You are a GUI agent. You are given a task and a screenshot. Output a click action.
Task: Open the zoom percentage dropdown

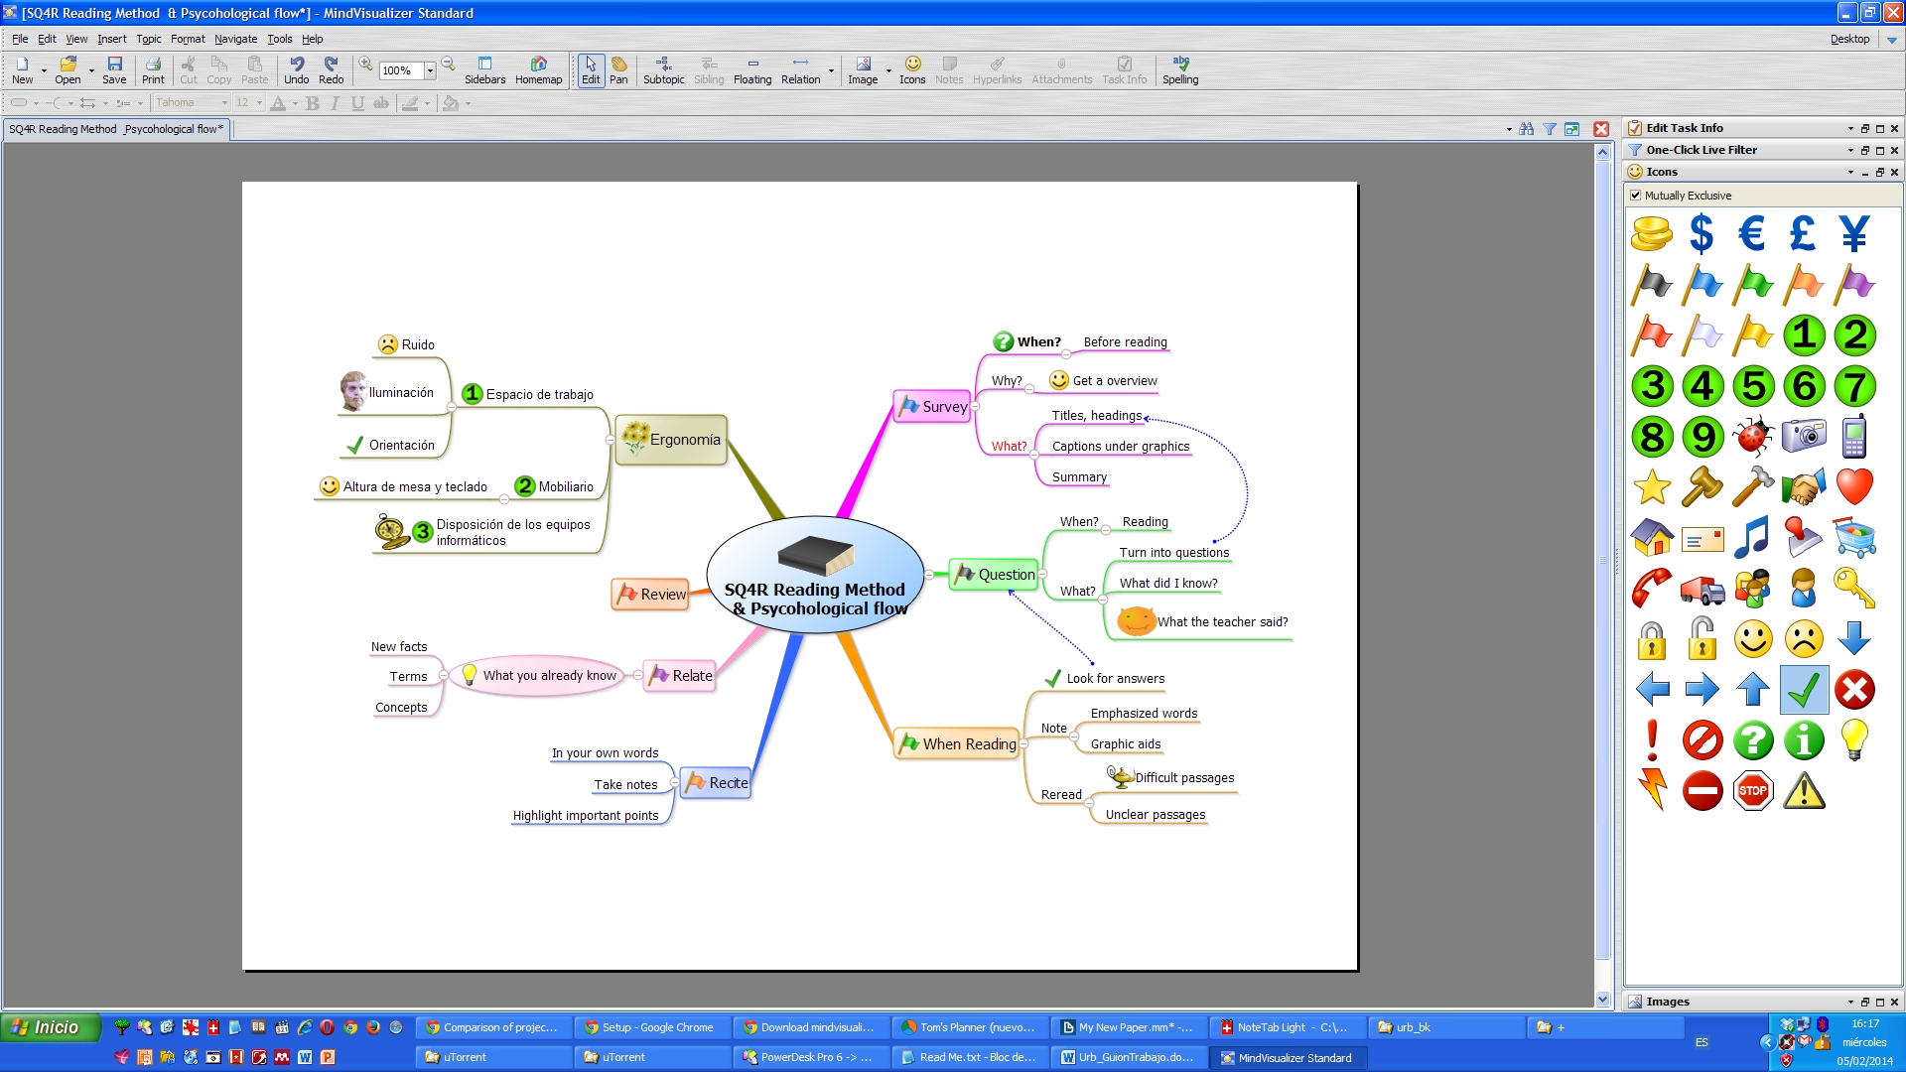click(x=430, y=70)
